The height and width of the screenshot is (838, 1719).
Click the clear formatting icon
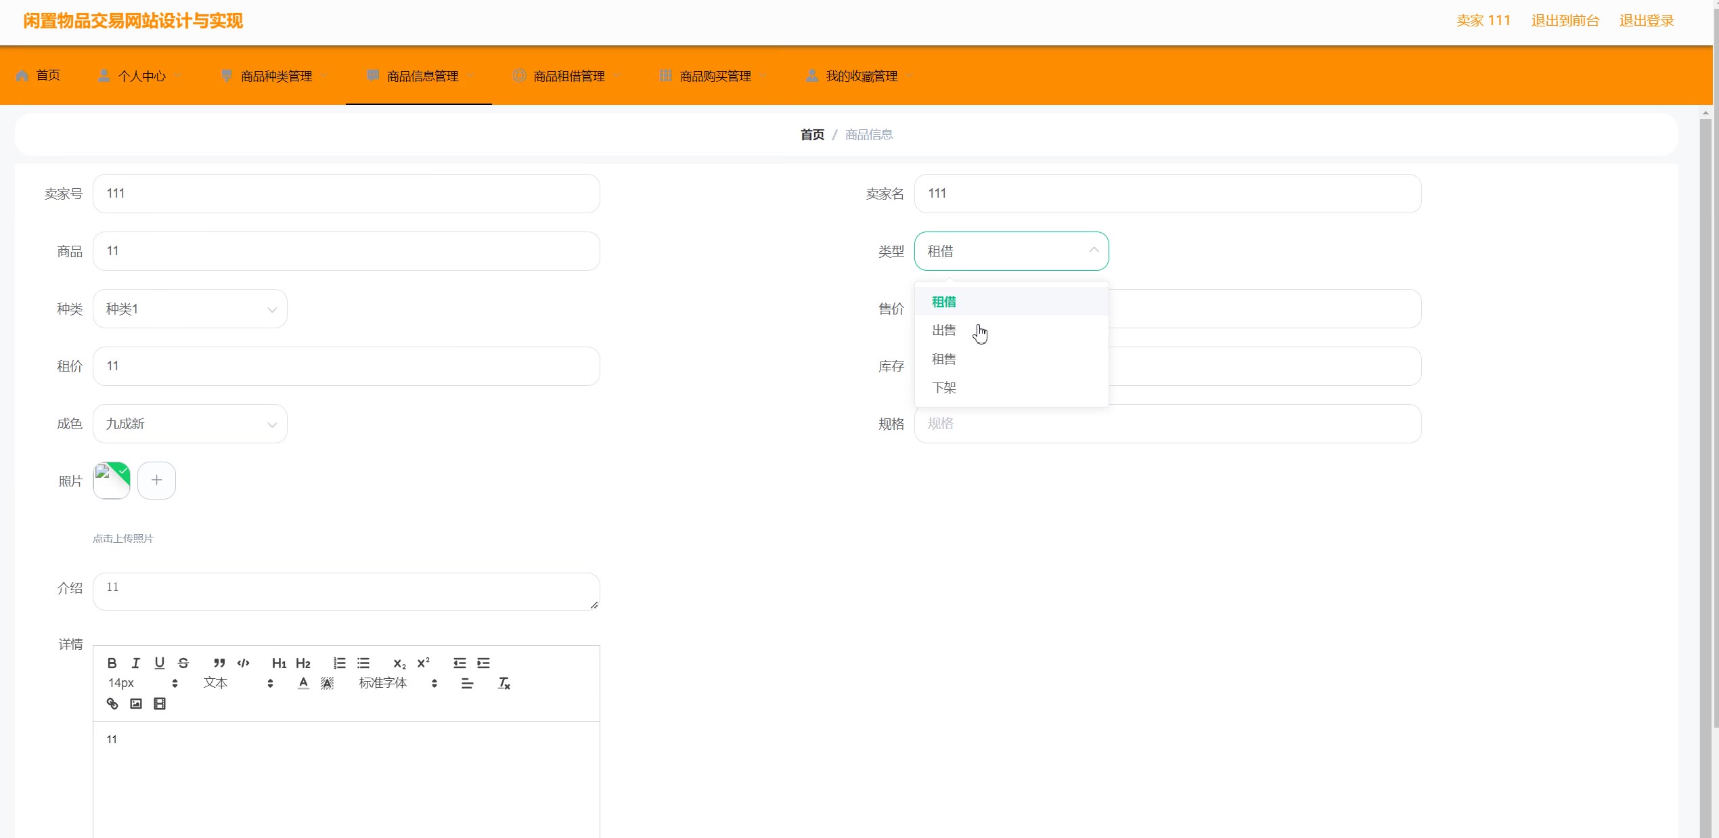[x=504, y=684]
